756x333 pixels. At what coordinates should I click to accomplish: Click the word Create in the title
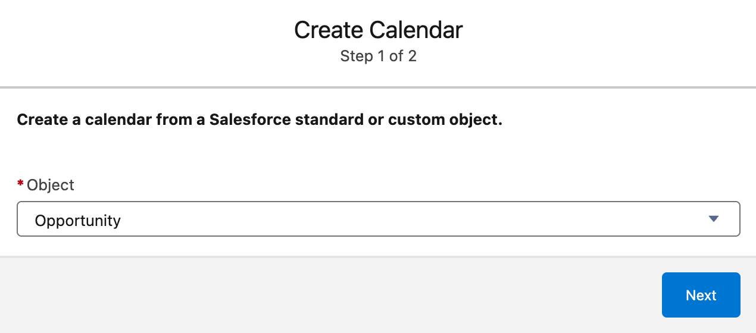click(x=327, y=30)
